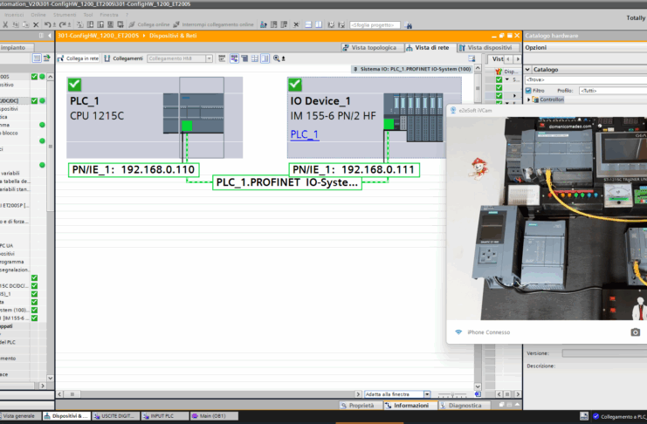Switch to the Vista topologica tab
The image size is (647, 424).
coord(374,47)
